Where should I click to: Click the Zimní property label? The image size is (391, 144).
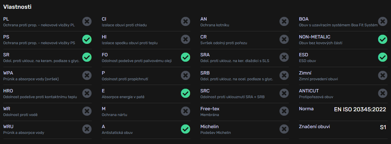(305, 73)
